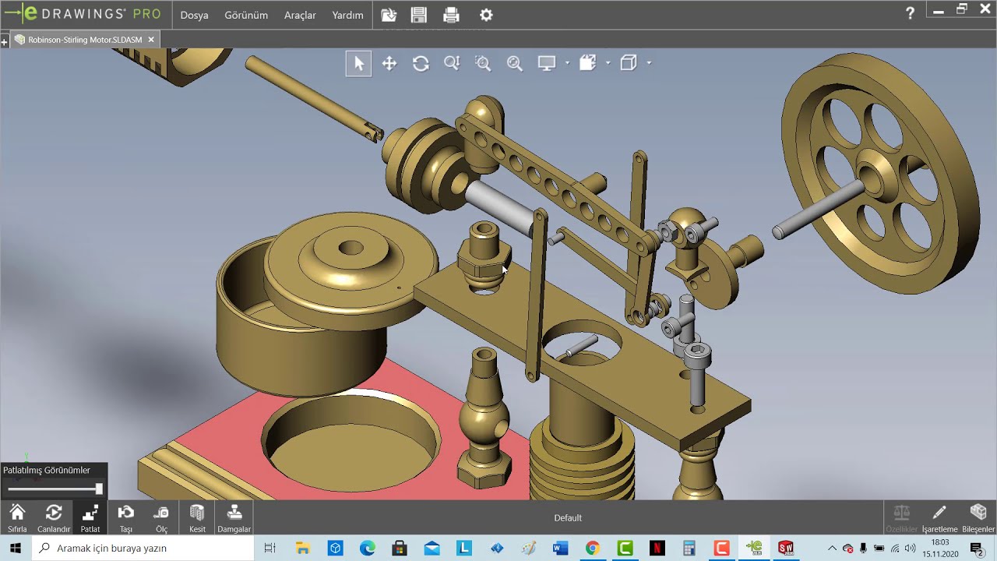Open the Araçlar menu
Viewport: 997px width, 561px height.
300,15
